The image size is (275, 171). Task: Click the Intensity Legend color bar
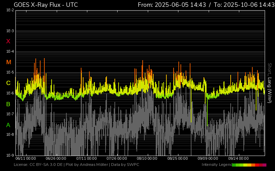[249, 165]
